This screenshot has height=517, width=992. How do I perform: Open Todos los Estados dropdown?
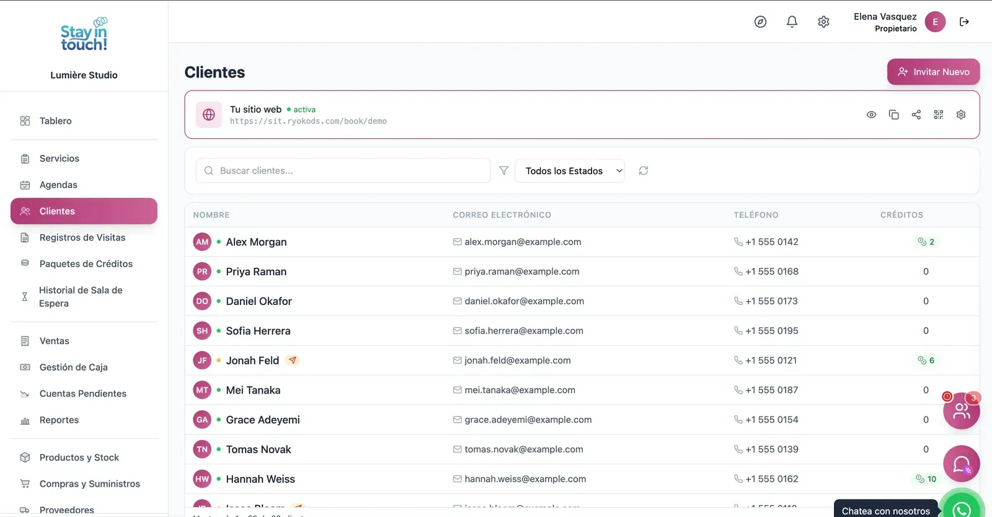click(x=570, y=170)
